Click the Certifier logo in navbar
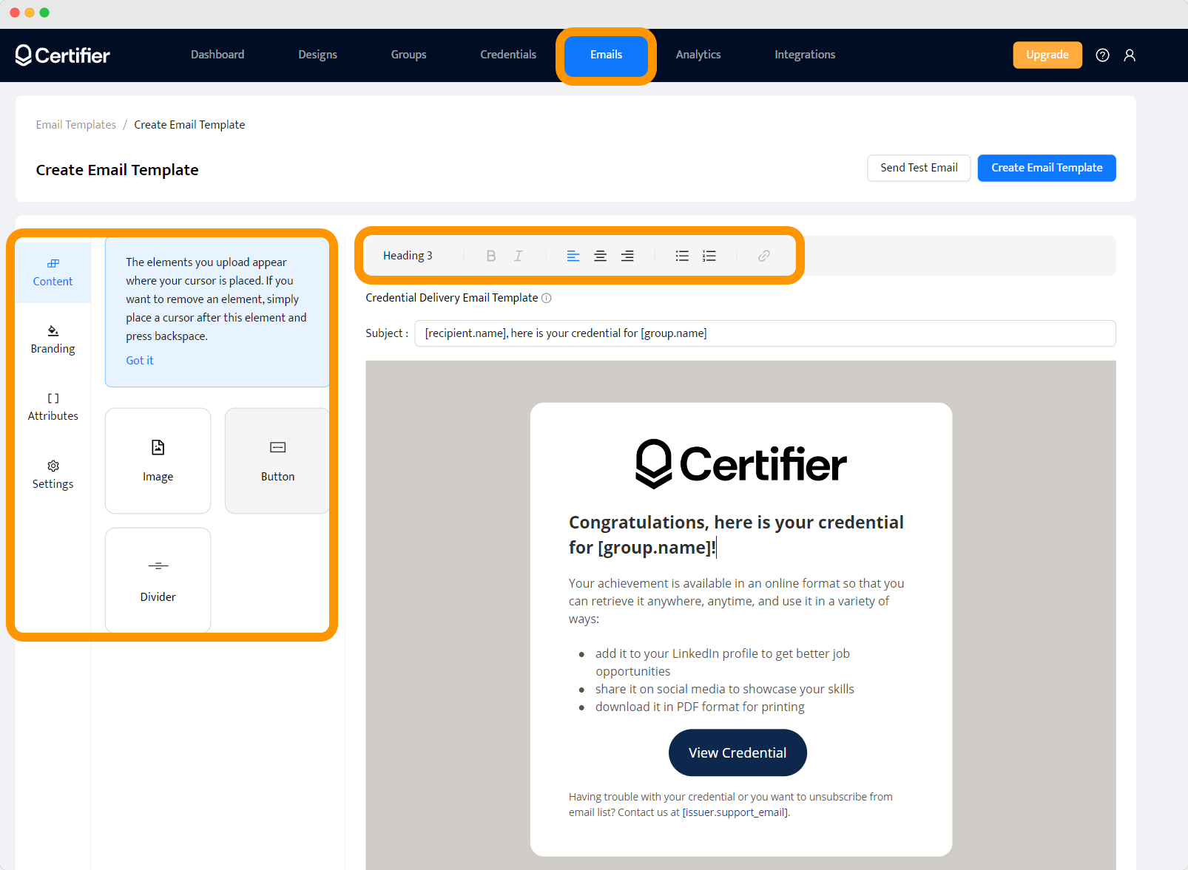The width and height of the screenshot is (1188, 870). [62, 55]
